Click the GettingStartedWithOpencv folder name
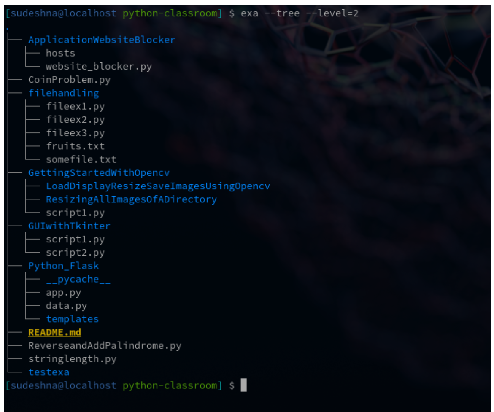The height and width of the screenshot is (412, 494). coord(99,173)
